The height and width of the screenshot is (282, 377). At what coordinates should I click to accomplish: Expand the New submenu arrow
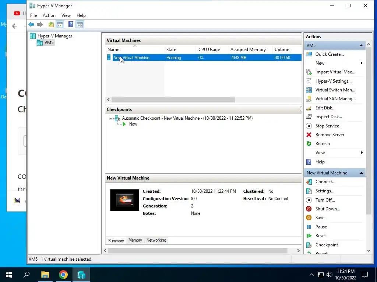pos(362,63)
